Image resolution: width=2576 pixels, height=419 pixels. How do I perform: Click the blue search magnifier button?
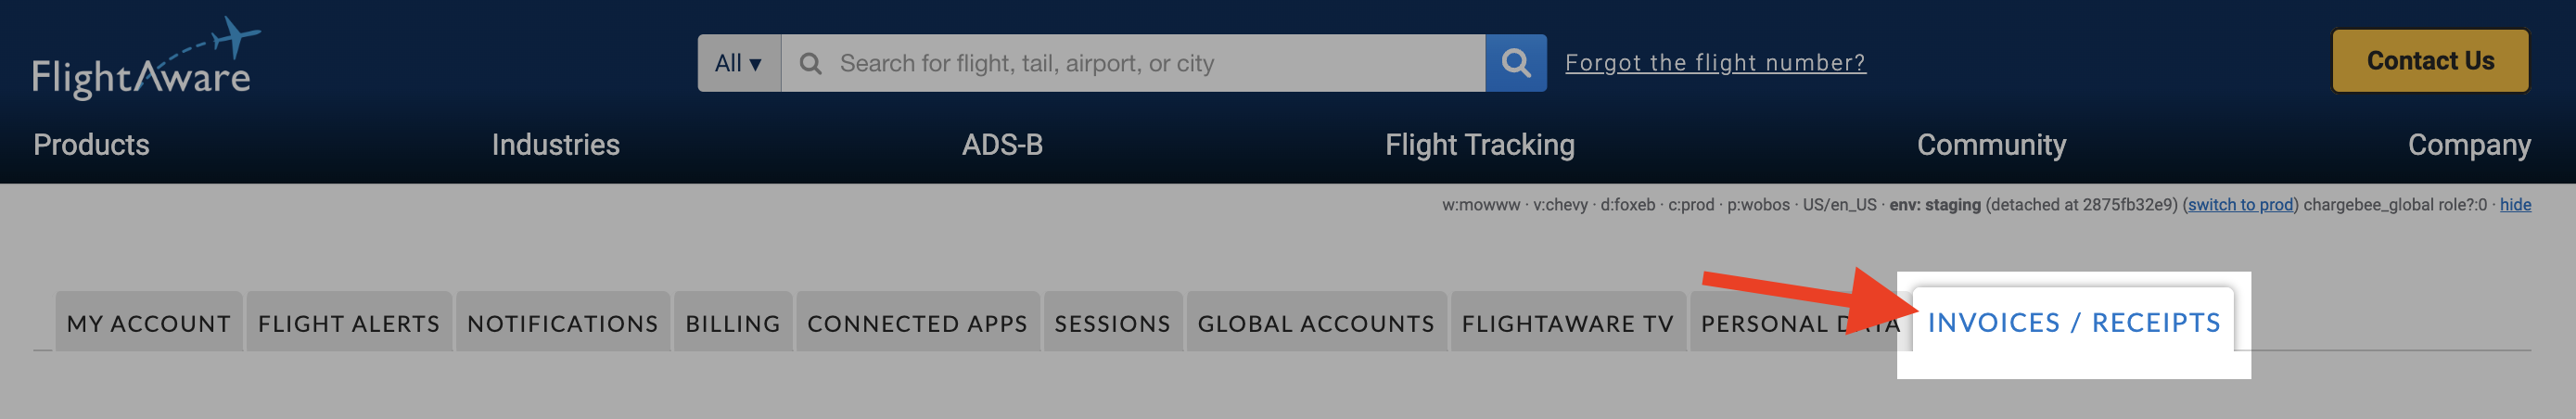1516,63
